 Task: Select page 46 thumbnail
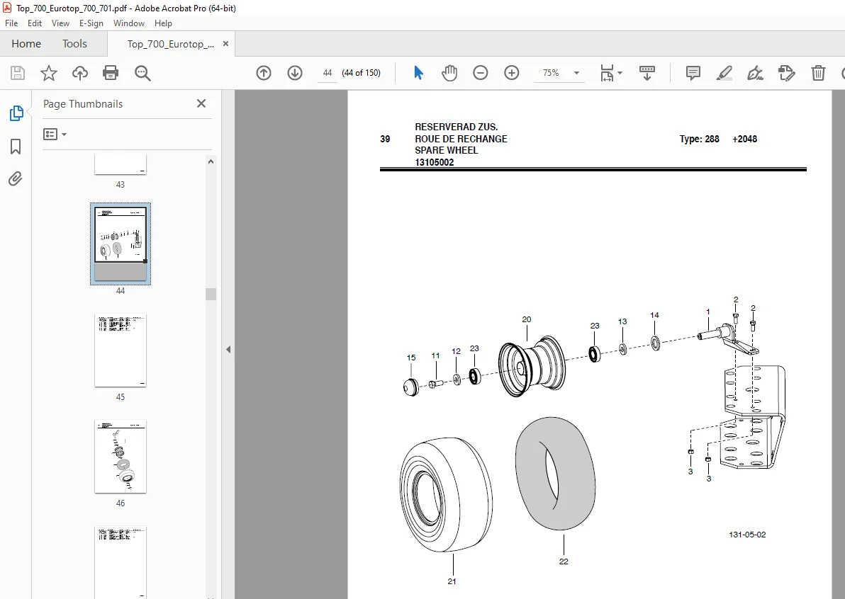[121, 457]
